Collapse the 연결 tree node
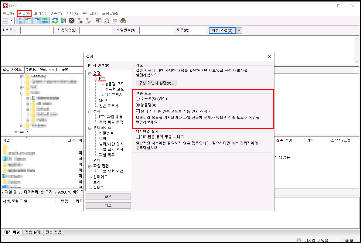This screenshot has height=243, width=361. (90, 74)
